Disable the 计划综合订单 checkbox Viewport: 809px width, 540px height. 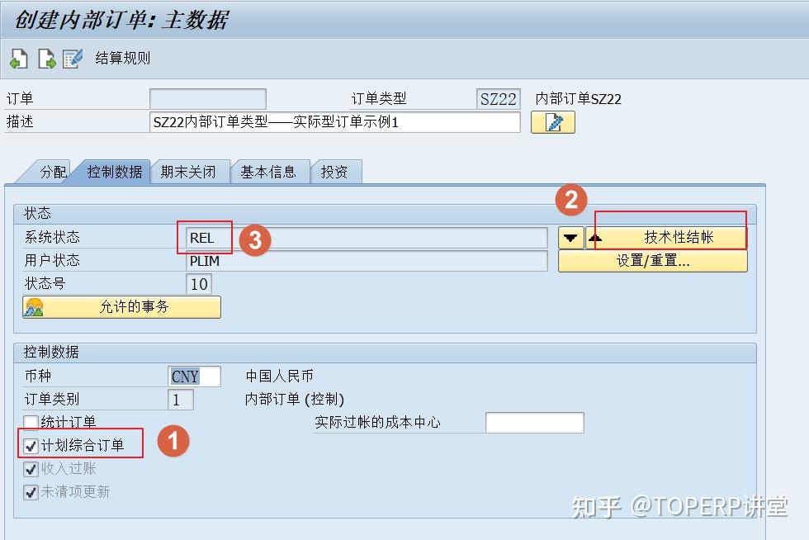click(x=30, y=443)
